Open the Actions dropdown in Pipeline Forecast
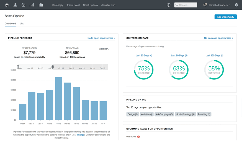This screenshot has height=143, width=242. [x=104, y=49]
